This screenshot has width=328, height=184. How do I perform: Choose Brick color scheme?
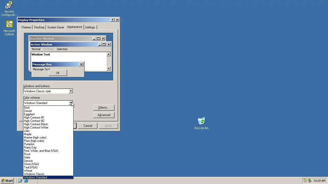pos(48,108)
